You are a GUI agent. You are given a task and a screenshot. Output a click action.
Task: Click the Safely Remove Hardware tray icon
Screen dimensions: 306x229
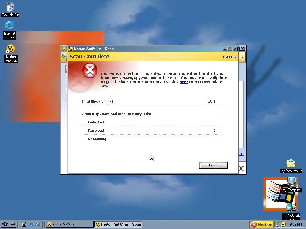pyautogui.click(x=278, y=224)
